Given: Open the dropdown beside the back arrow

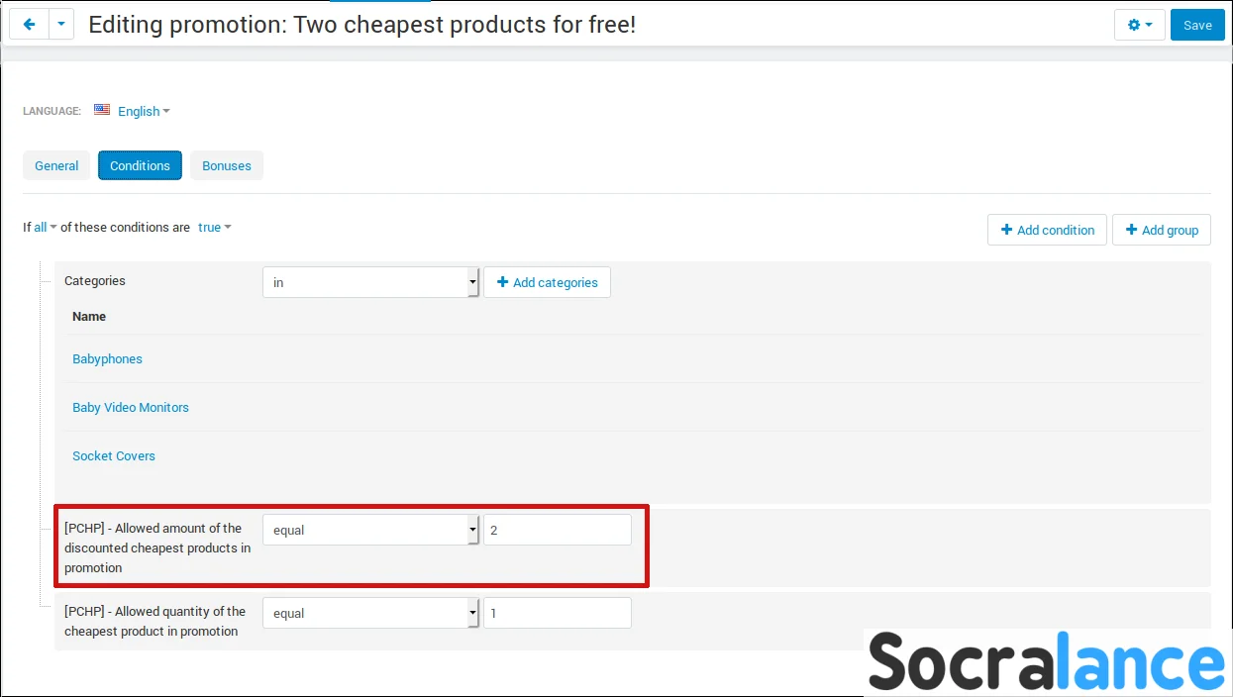Looking at the screenshot, I should 61,25.
